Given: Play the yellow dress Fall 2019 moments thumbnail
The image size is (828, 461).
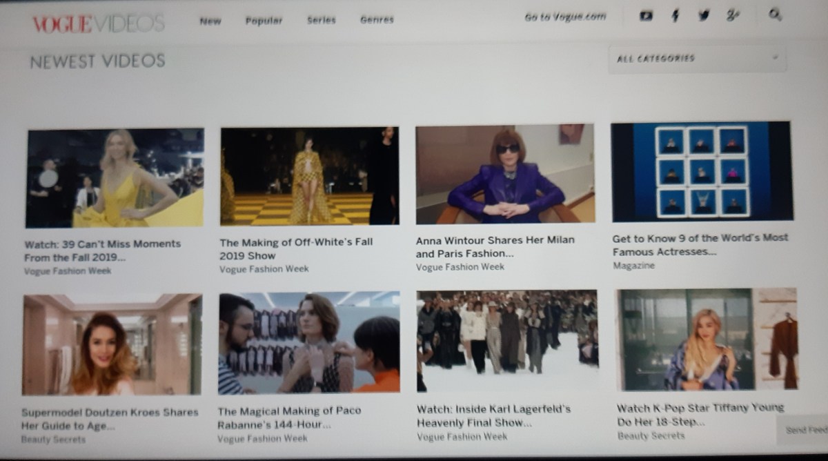Looking at the screenshot, I should point(115,178).
